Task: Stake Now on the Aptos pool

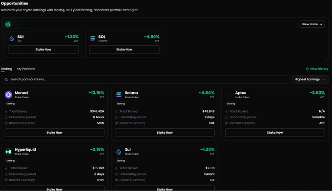Action: coord(275,133)
